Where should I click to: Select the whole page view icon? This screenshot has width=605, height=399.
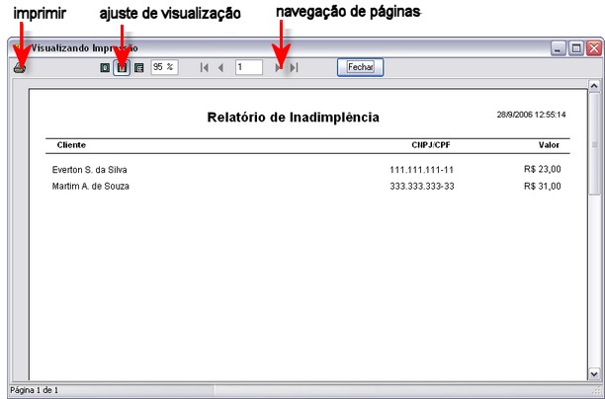pyautogui.click(x=105, y=68)
